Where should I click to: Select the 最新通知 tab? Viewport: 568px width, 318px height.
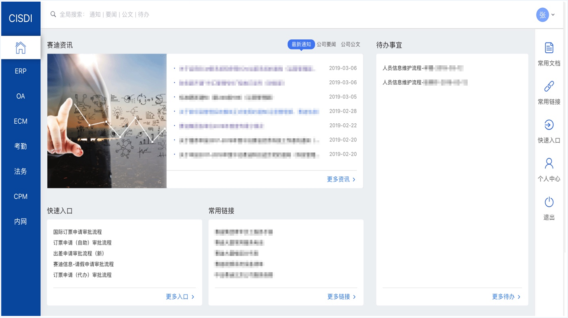click(x=301, y=44)
